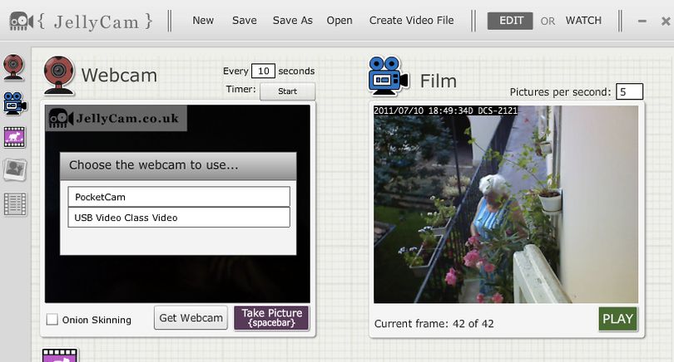This screenshot has width=674, height=362.
Task: Take a picture with the purple button
Action: (271, 318)
